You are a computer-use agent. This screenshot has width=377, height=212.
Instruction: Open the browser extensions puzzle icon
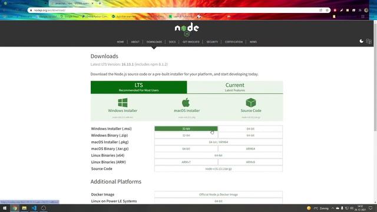[360, 11]
